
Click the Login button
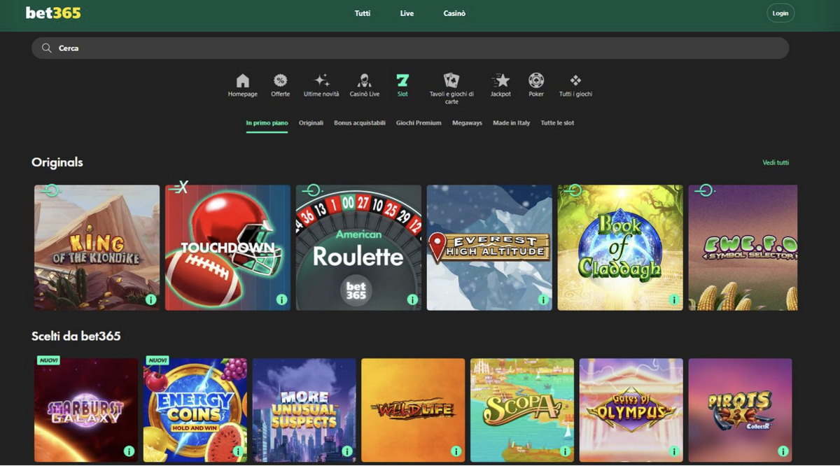point(780,13)
